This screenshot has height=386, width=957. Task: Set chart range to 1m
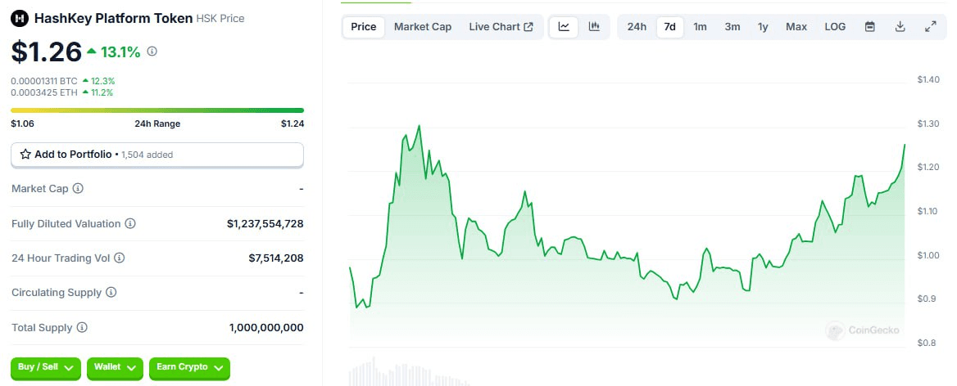pos(700,27)
